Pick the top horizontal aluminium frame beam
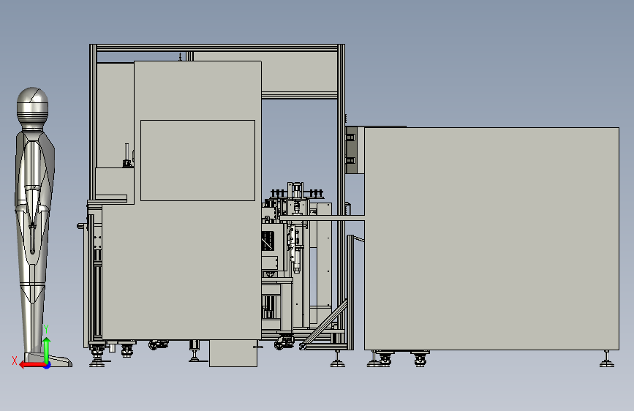This screenshot has width=634, height=411. point(217,48)
